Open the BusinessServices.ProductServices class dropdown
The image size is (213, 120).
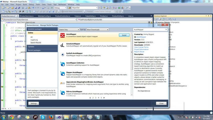(39, 20)
